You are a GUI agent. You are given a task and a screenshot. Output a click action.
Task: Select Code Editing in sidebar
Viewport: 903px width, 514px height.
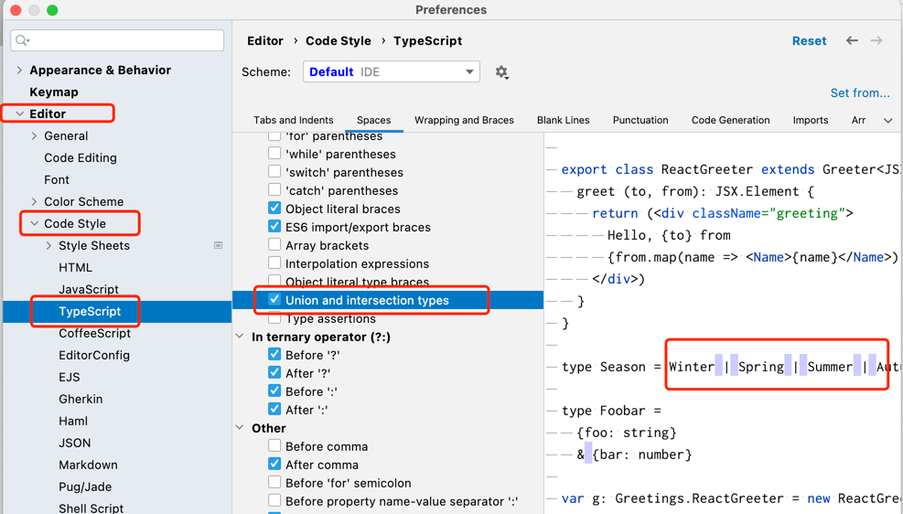tap(80, 157)
